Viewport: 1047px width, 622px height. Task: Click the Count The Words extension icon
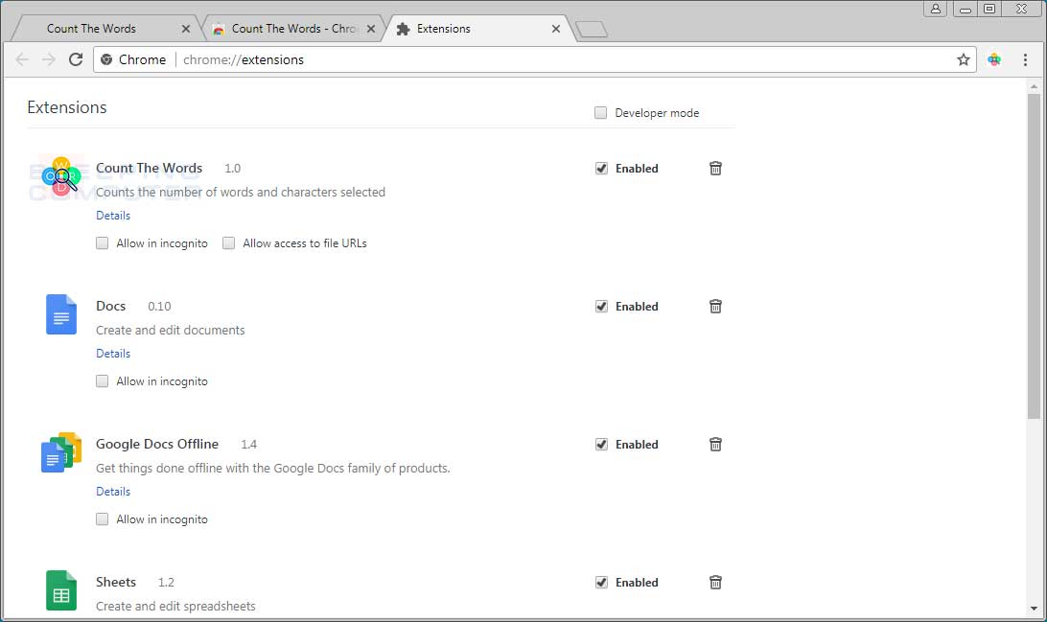click(60, 176)
